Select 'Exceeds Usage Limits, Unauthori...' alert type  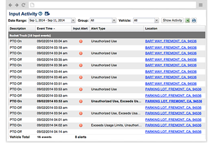point(116,126)
